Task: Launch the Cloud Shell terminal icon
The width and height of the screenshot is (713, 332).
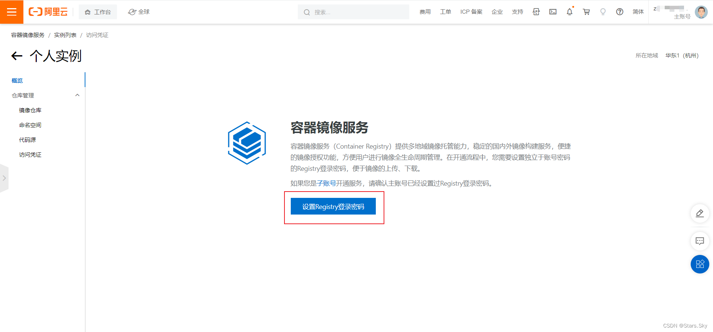Action: tap(553, 12)
